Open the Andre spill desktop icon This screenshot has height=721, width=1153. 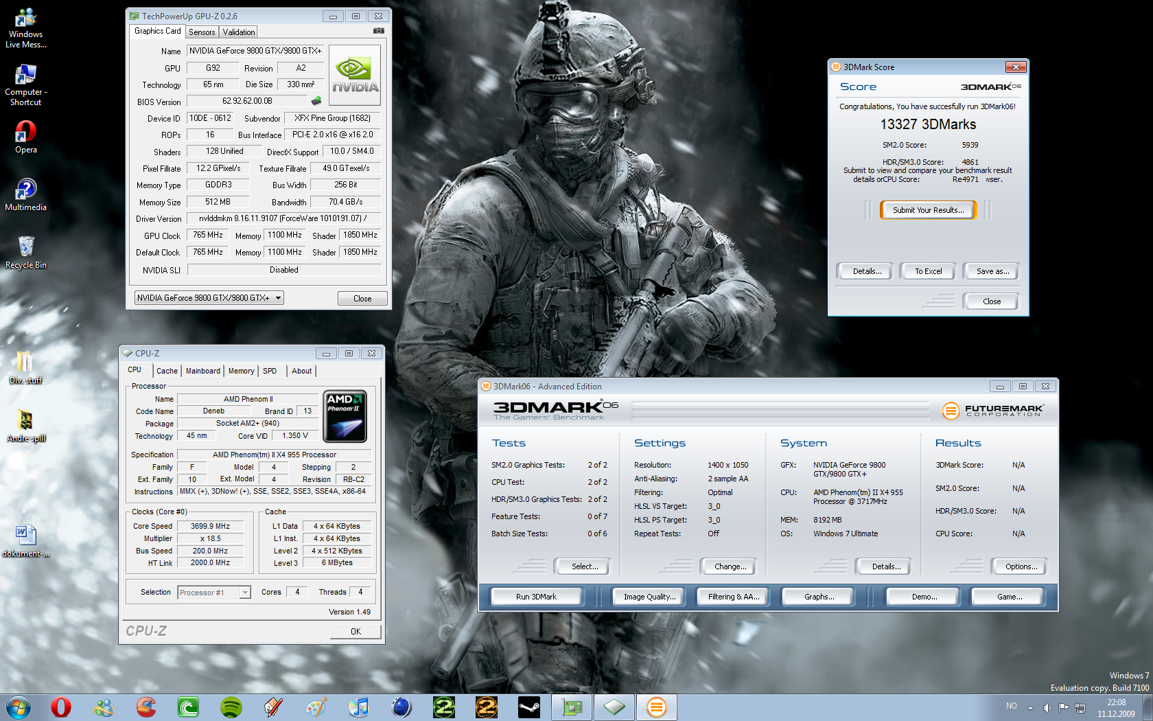(x=26, y=426)
